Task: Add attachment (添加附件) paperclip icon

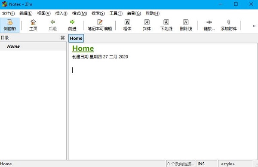Action: [x=229, y=22]
